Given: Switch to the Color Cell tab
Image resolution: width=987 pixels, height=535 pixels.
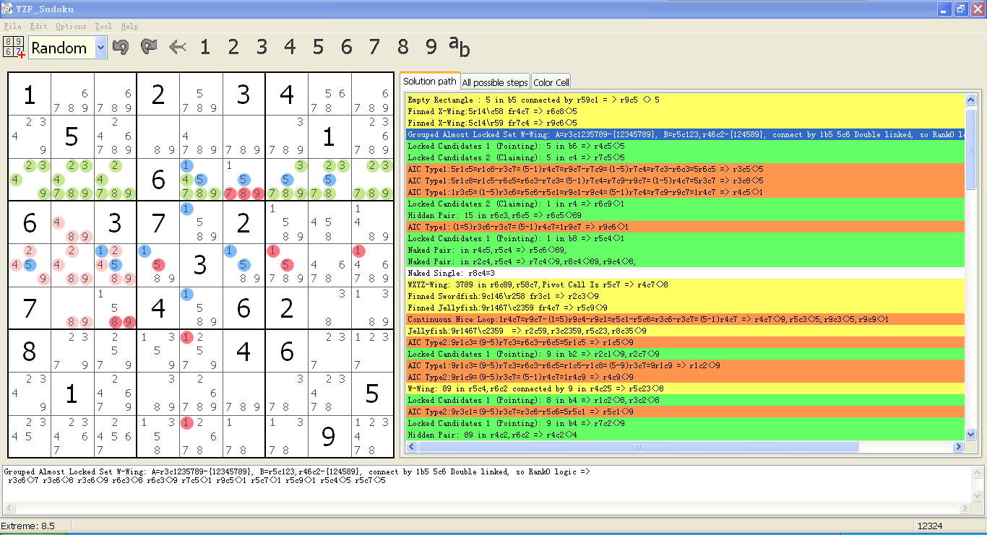Looking at the screenshot, I should click(551, 82).
